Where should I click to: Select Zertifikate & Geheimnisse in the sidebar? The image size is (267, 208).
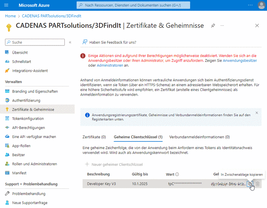[37, 110]
